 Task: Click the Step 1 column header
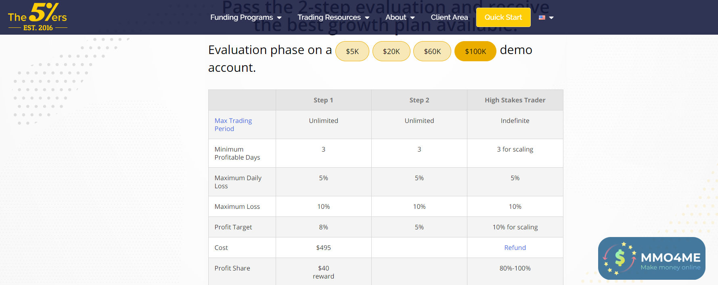(323, 100)
